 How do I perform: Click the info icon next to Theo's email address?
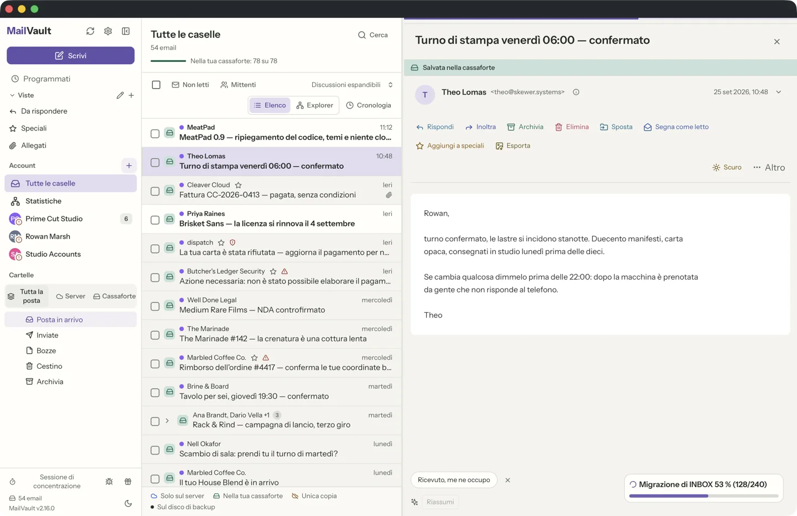click(x=576, y=92)
